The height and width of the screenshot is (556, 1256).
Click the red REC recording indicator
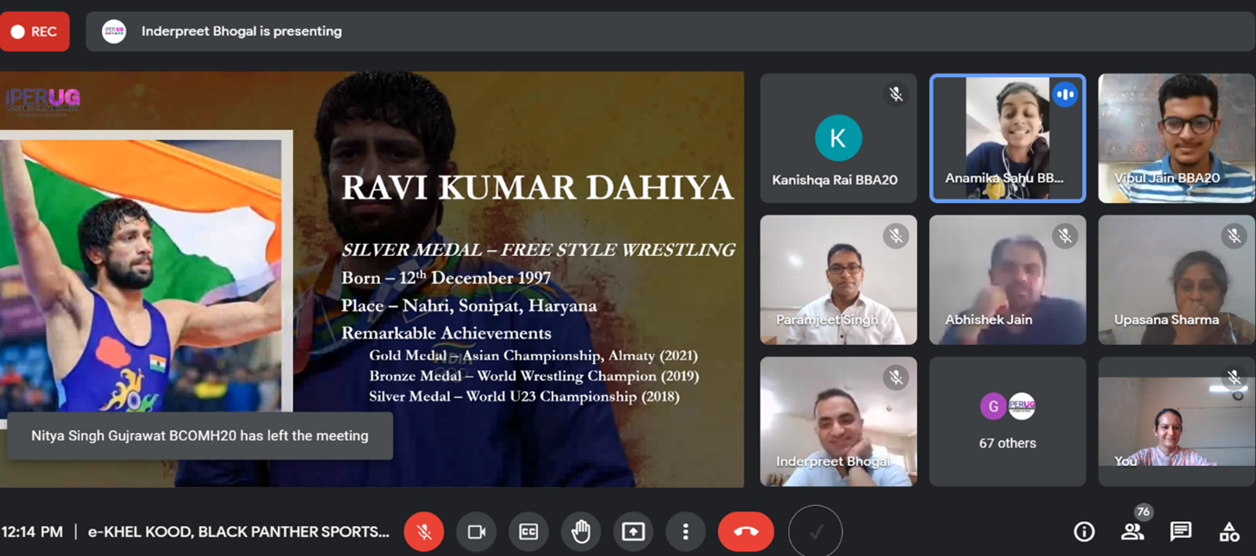pyautogui.click(x=35, y=32)
